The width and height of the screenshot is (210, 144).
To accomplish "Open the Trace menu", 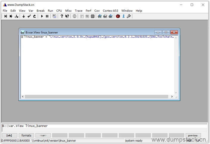I will click(x=79, y=11).
